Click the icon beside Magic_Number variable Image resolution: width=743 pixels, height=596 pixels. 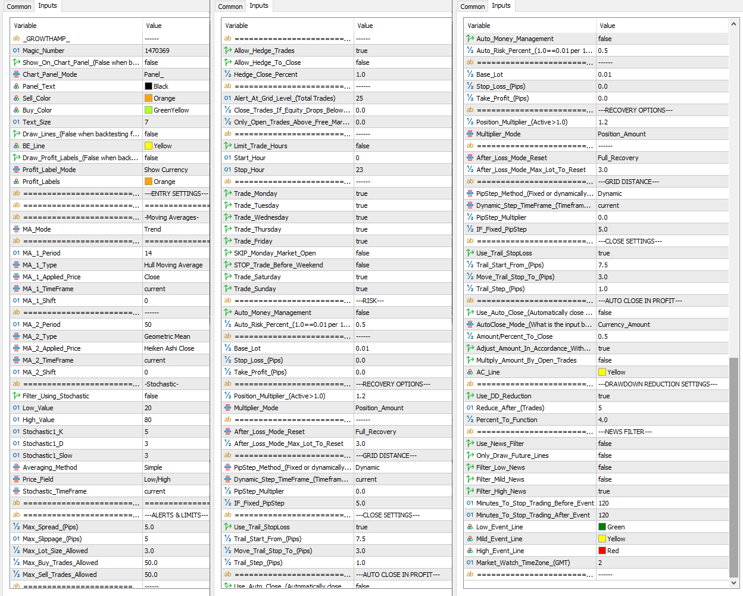click(x=16, y=51)
